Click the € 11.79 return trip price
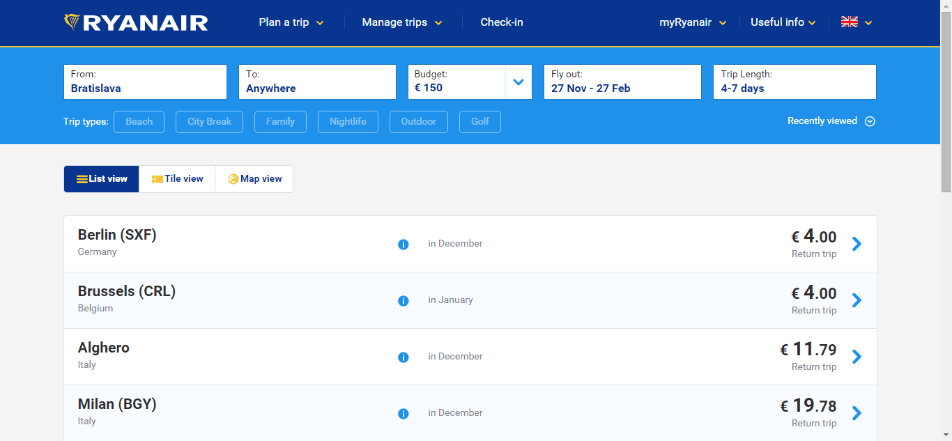 (x=808, y=350)
